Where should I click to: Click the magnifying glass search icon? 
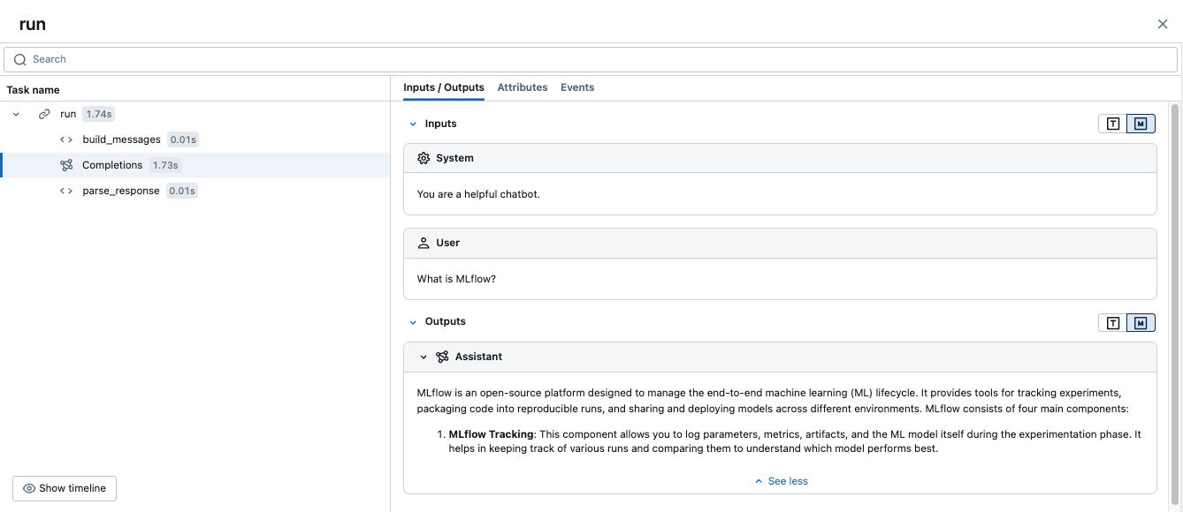coord(19,59)
